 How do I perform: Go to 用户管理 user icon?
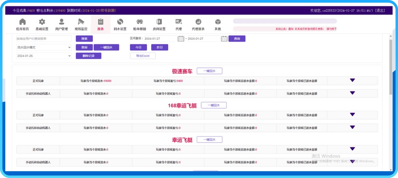[x=61, y=22]
